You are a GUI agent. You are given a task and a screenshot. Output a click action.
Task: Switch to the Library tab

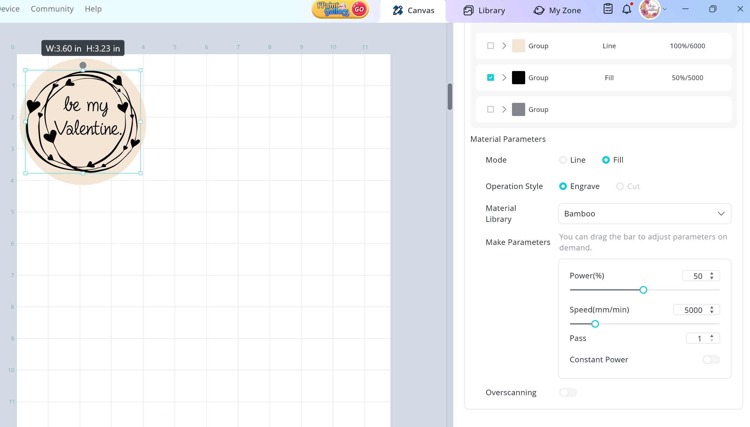(x=484, y=10)
